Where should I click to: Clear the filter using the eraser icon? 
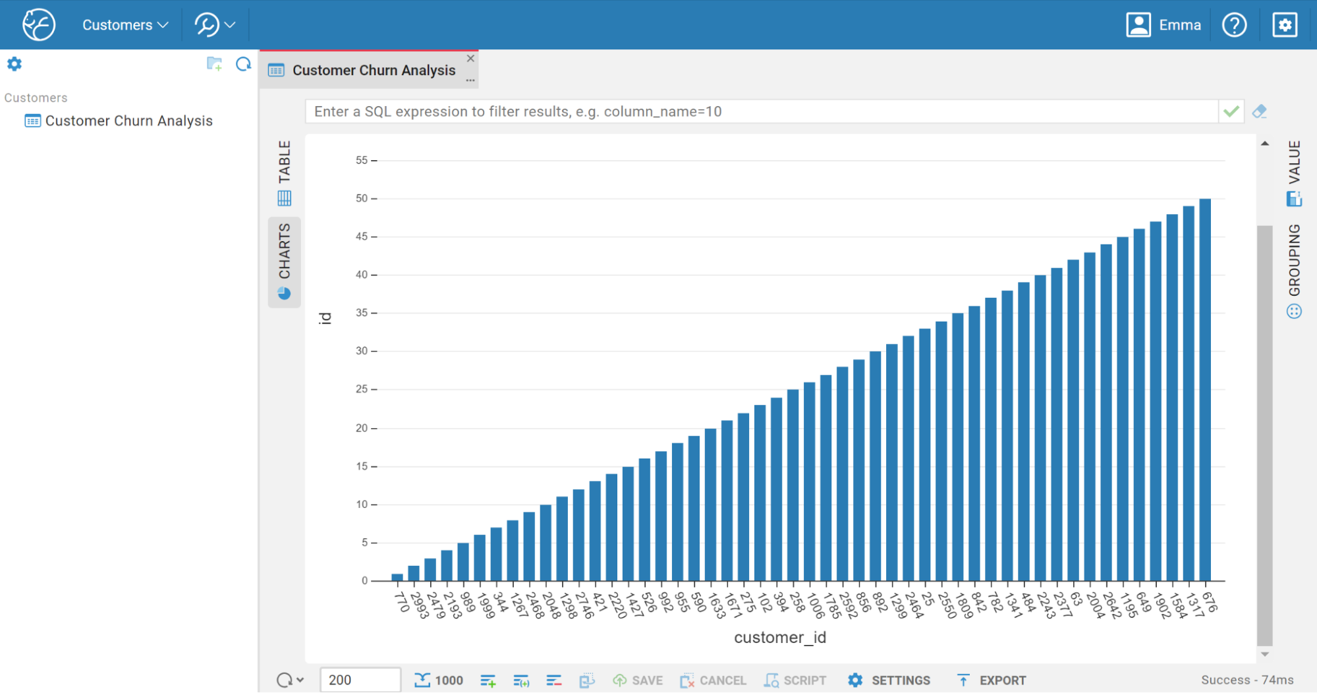[1259, 111]
